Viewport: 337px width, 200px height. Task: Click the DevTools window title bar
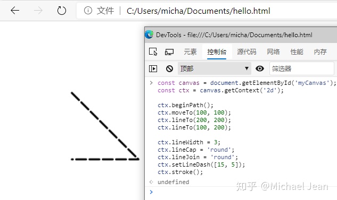(x=241, y=35)
